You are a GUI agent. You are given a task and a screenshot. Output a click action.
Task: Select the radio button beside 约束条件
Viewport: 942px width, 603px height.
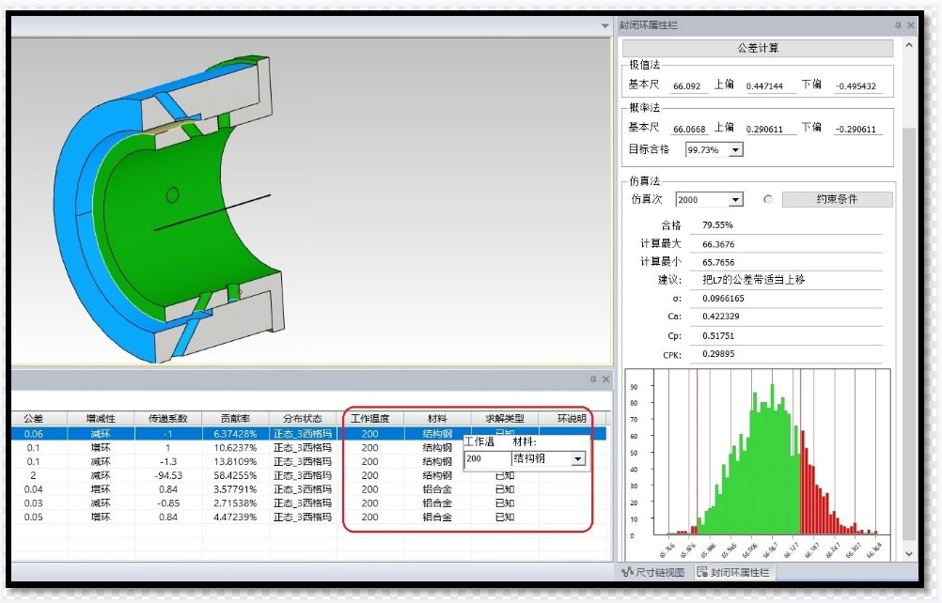(x=767, y=200)
